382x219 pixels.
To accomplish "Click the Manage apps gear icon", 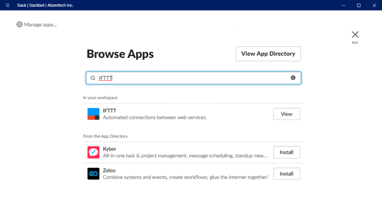I will (19, 25).
